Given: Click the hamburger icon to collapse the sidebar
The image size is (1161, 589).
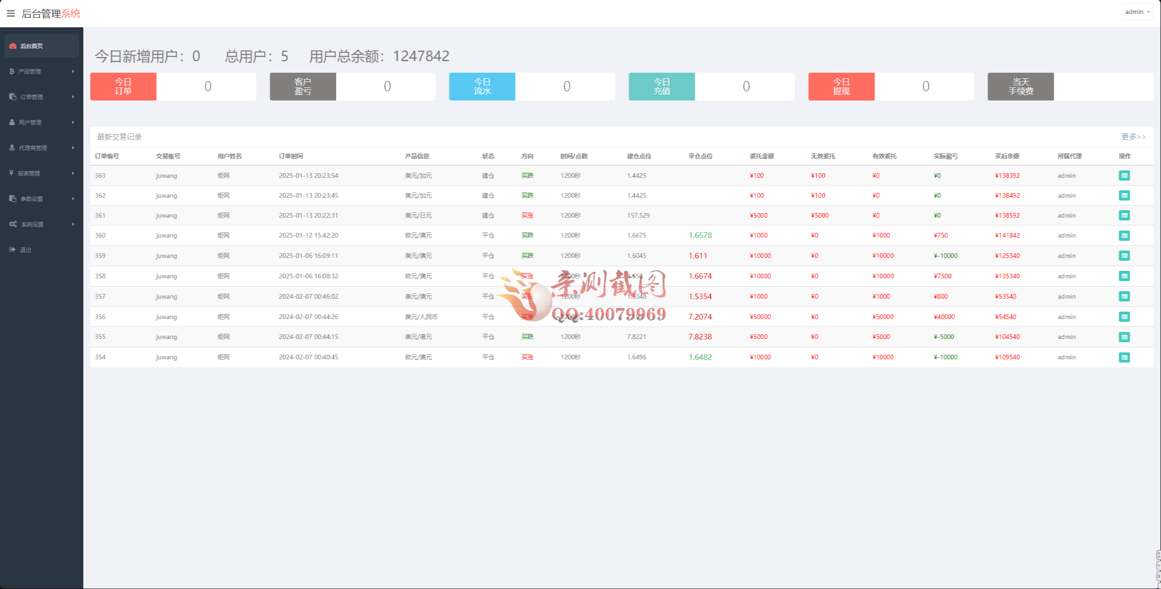Looking at the screenshot, I should point(11,13).
